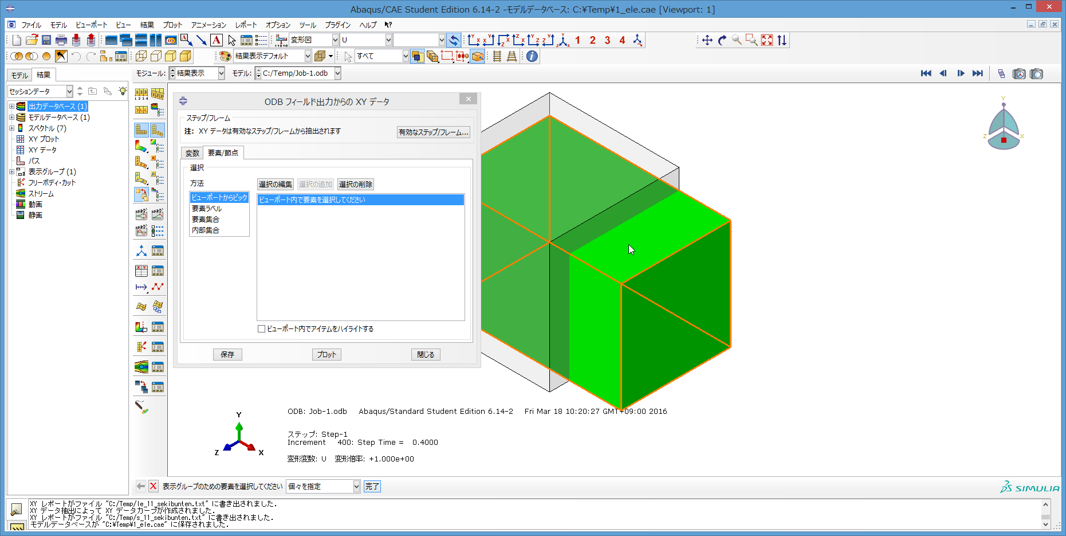Click the Auto-fit view icon
This screenshot has width=1066, height=536.
[x=767, y=40]
